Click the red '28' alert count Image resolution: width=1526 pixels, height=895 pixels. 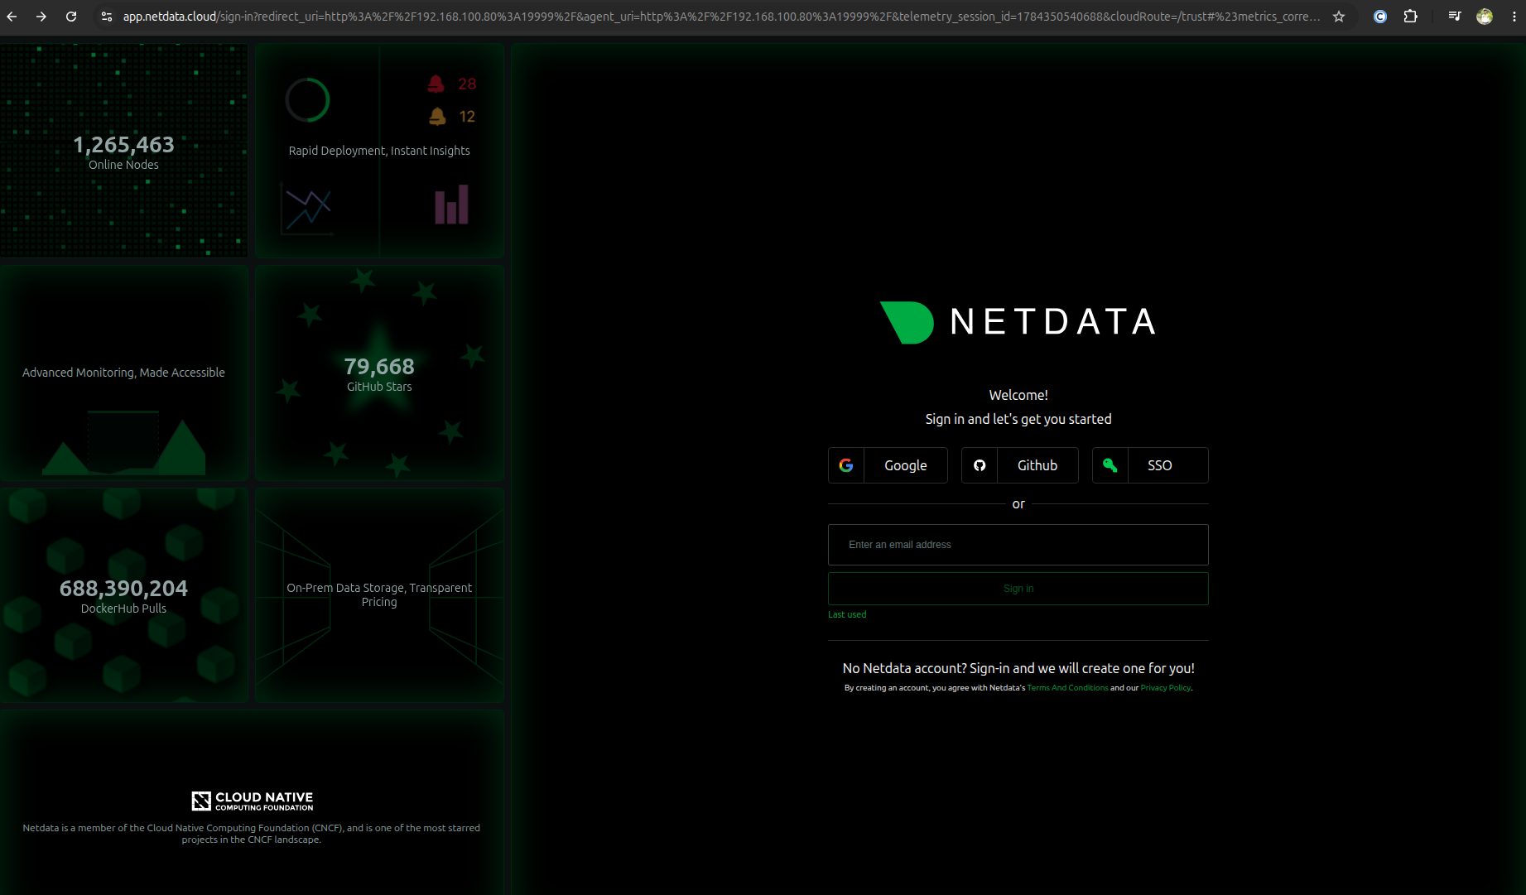[467, 84]
